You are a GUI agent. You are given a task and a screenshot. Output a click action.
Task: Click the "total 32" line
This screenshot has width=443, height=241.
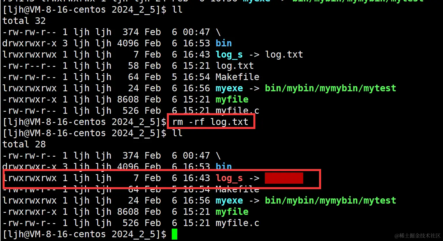[x=24, y=21]
